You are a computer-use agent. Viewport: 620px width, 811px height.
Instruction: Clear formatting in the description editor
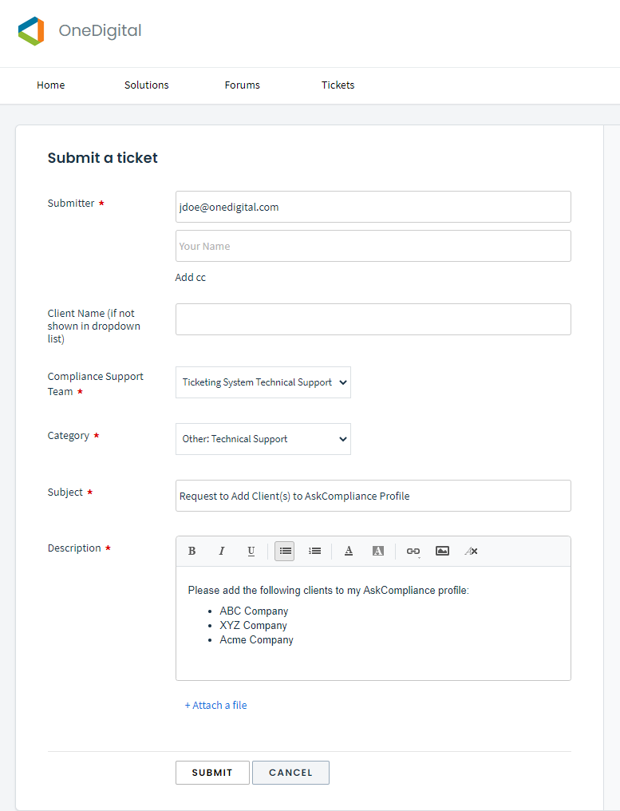pyautogui.click(x=471, y=551)
